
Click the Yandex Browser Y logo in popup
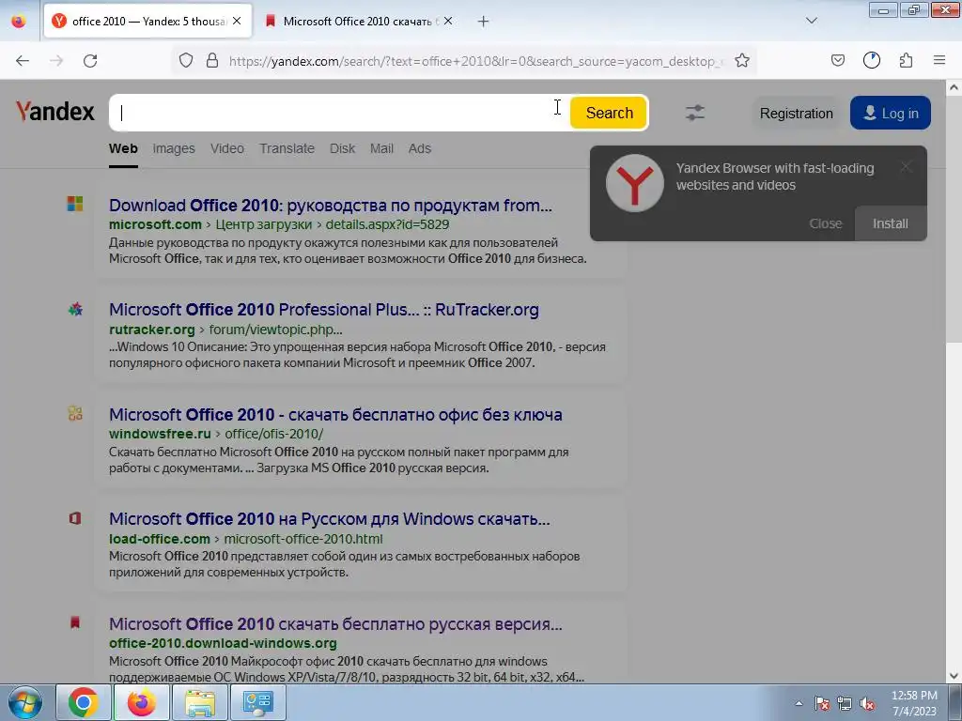[x=634, y=183]
